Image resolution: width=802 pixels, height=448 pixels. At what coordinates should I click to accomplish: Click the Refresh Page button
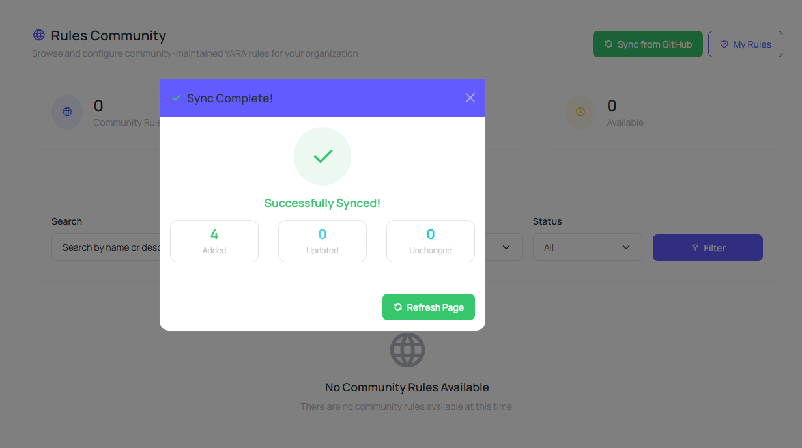[428, 307]
